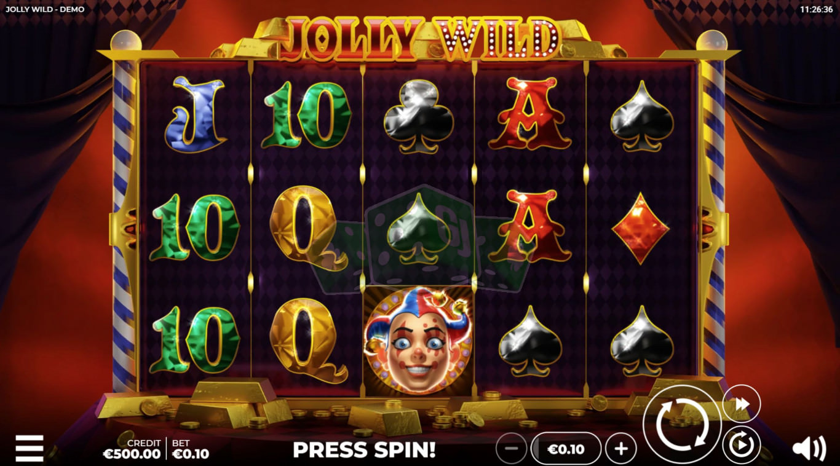Click the PRESS SPIN! message

tap(364, 449)
